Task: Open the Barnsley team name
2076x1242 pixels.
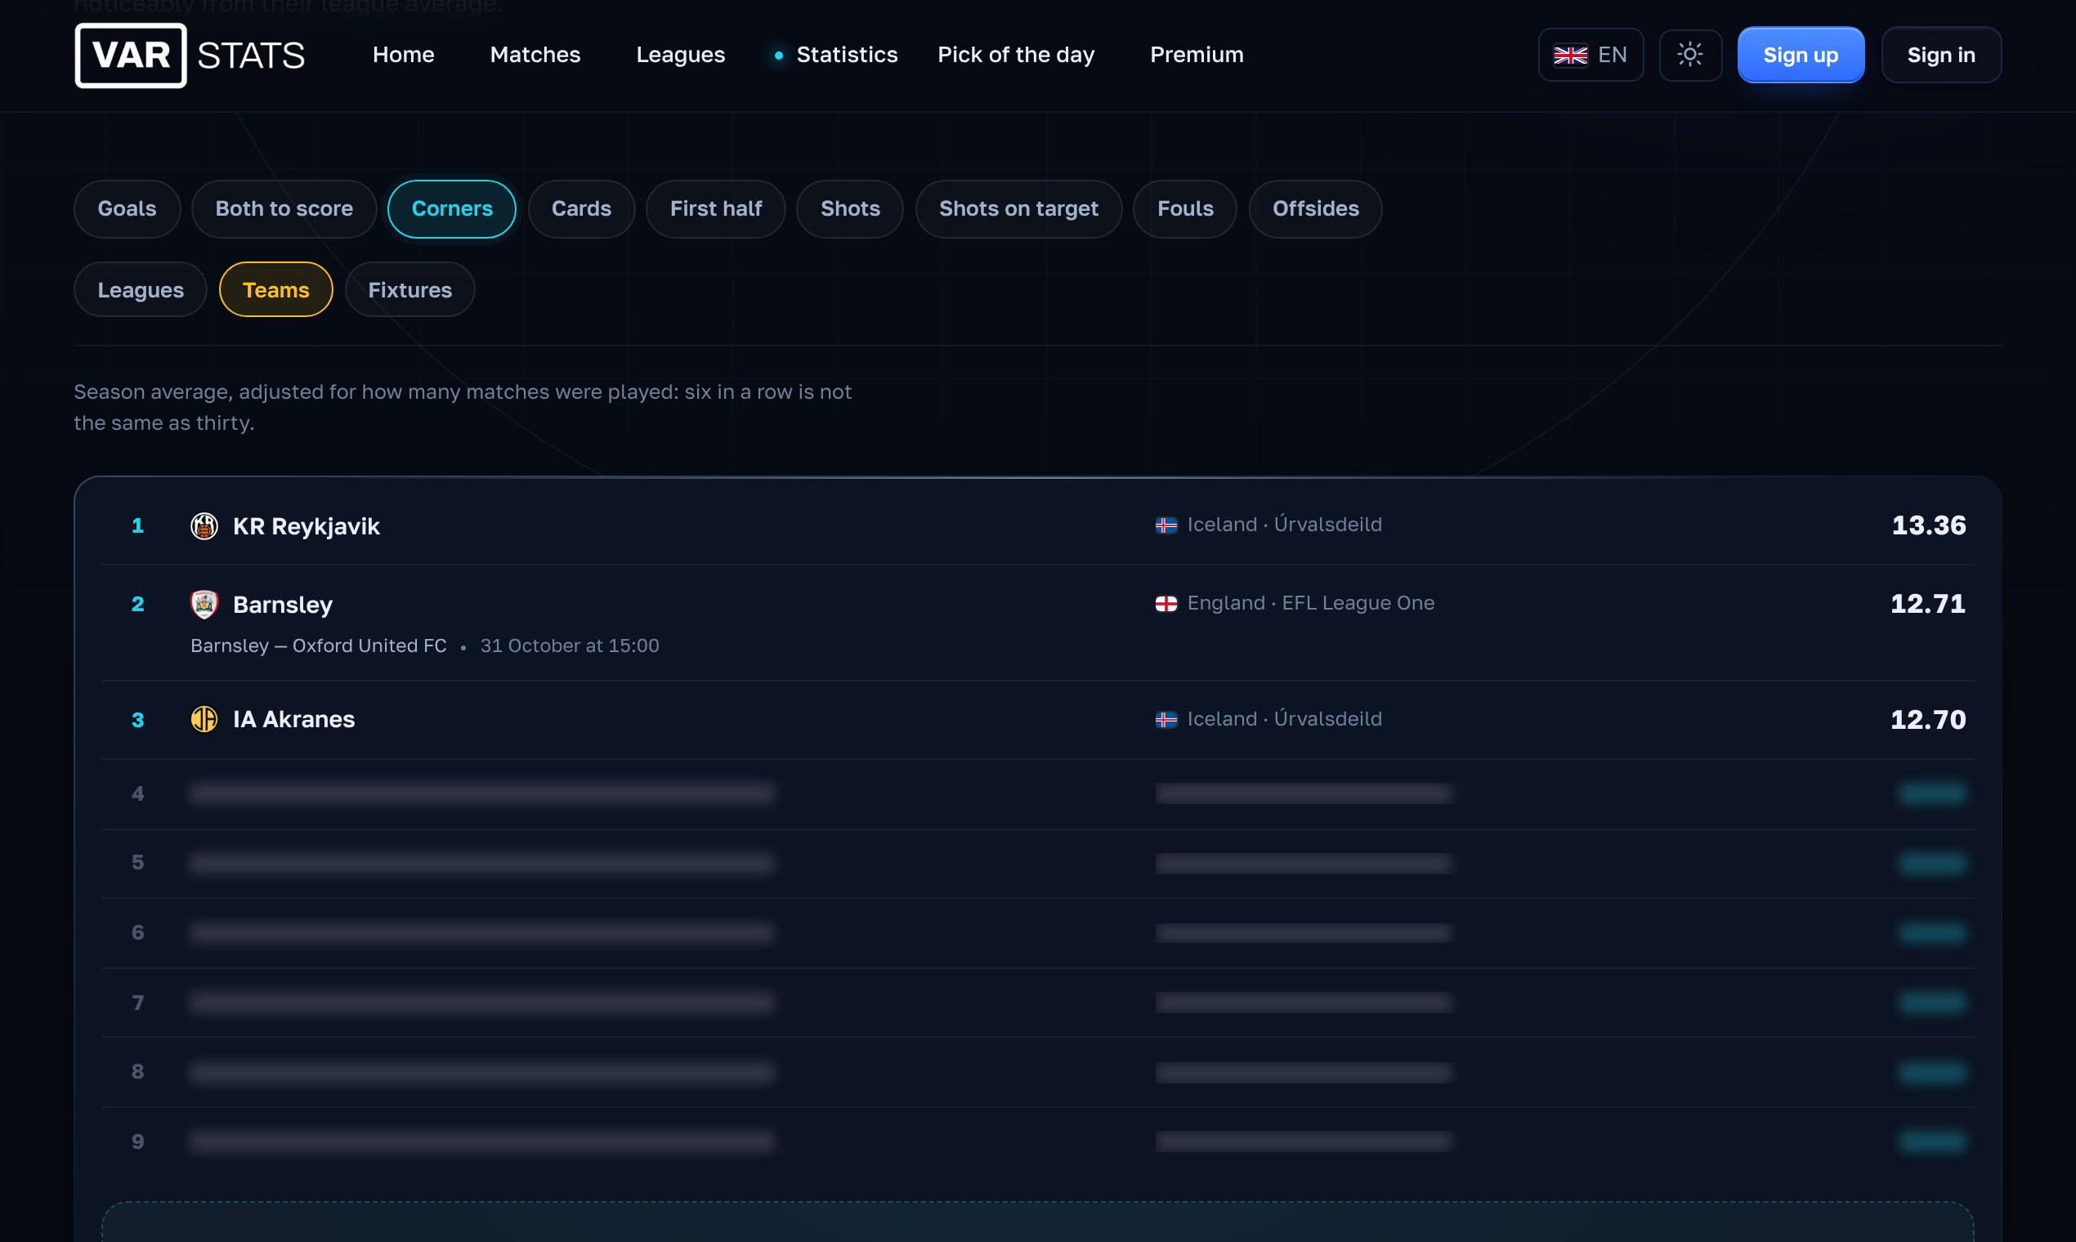Action: click(x=283, y=605)
